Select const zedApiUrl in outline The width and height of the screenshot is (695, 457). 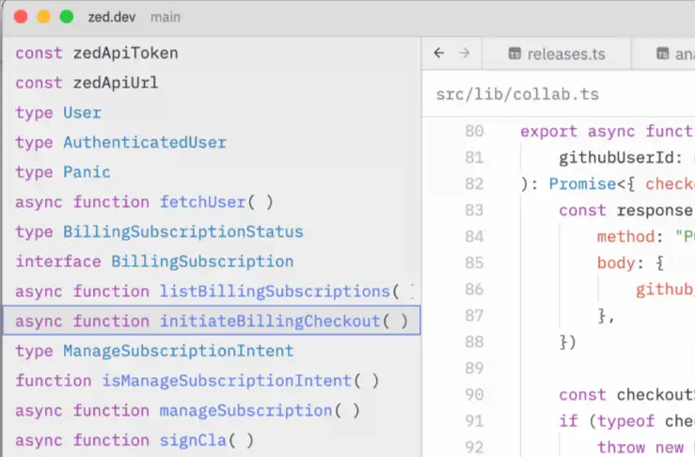(x=212, y=83)
